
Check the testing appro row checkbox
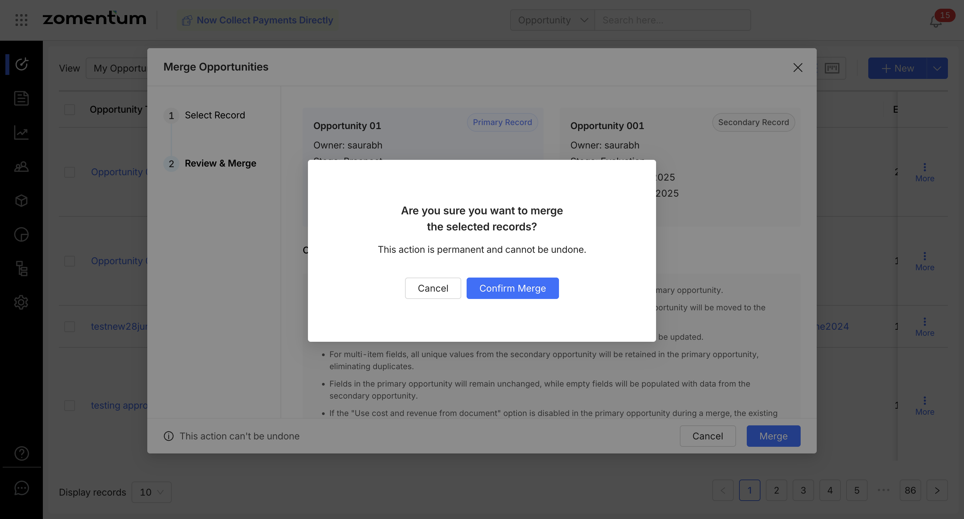pyautogui.click(x=70, y=405)
